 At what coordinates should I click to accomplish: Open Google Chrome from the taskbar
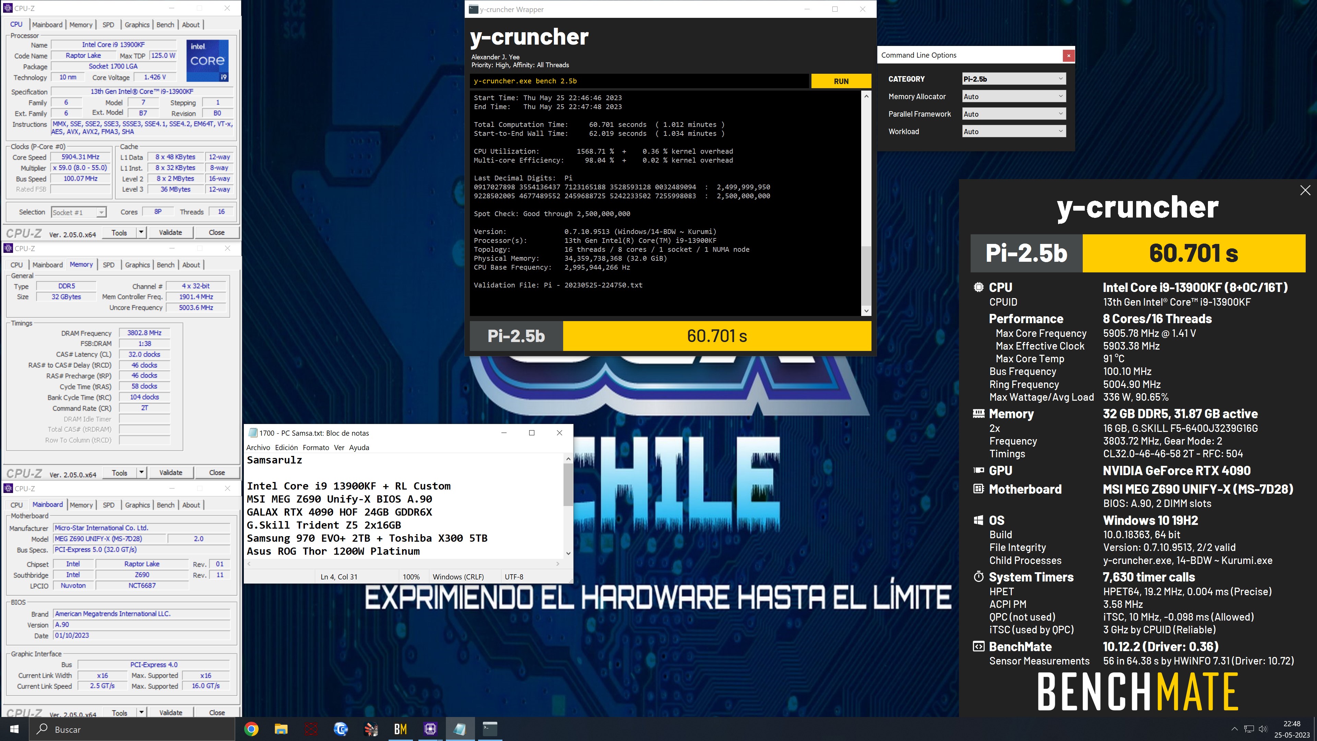point(251,729)
